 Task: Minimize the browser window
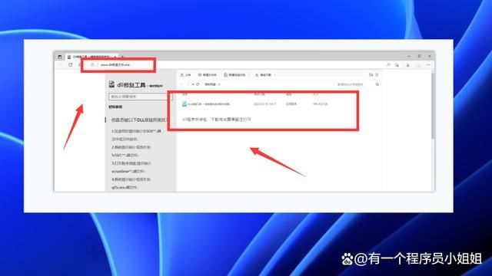tap(409, 56)
